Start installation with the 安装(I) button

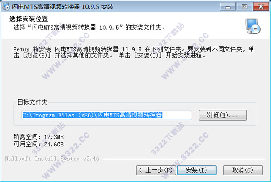196,170
